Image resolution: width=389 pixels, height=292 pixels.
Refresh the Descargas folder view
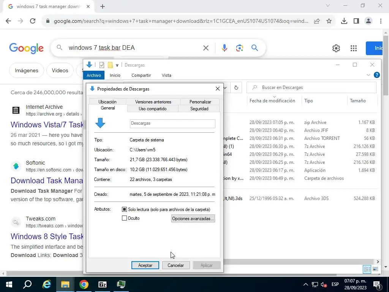pos(236,88)
